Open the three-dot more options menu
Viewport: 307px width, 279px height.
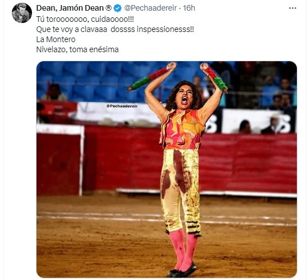(292, 8)
